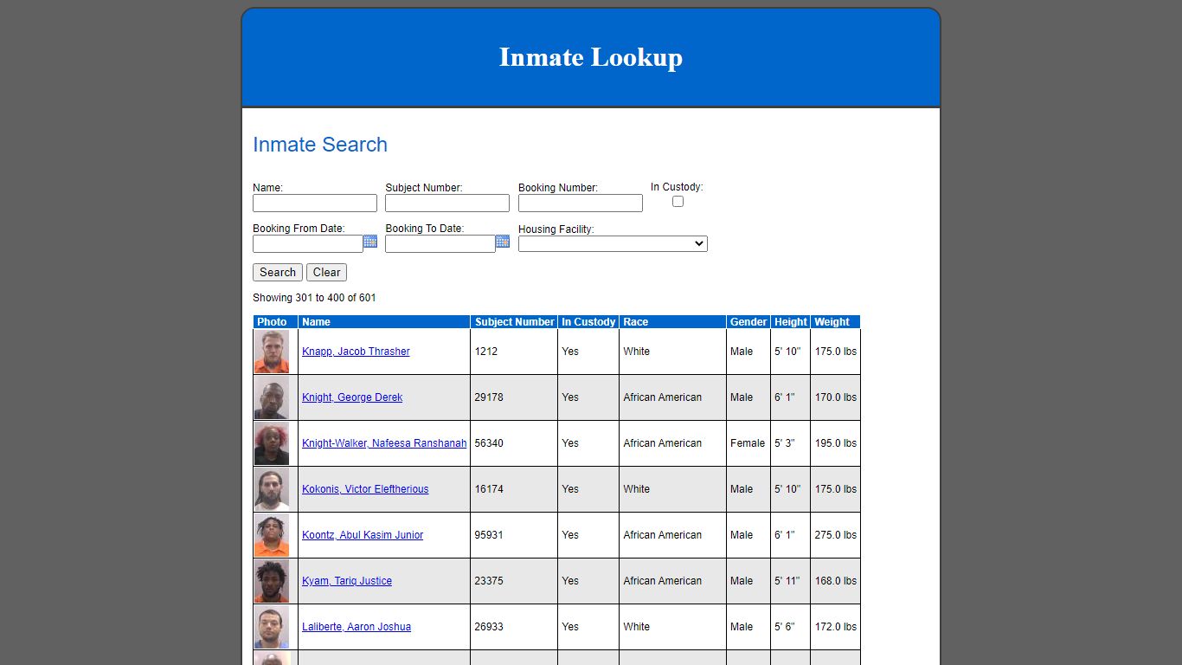
Task: Click the Inmate Lookup banner
Action: (591, 57)
